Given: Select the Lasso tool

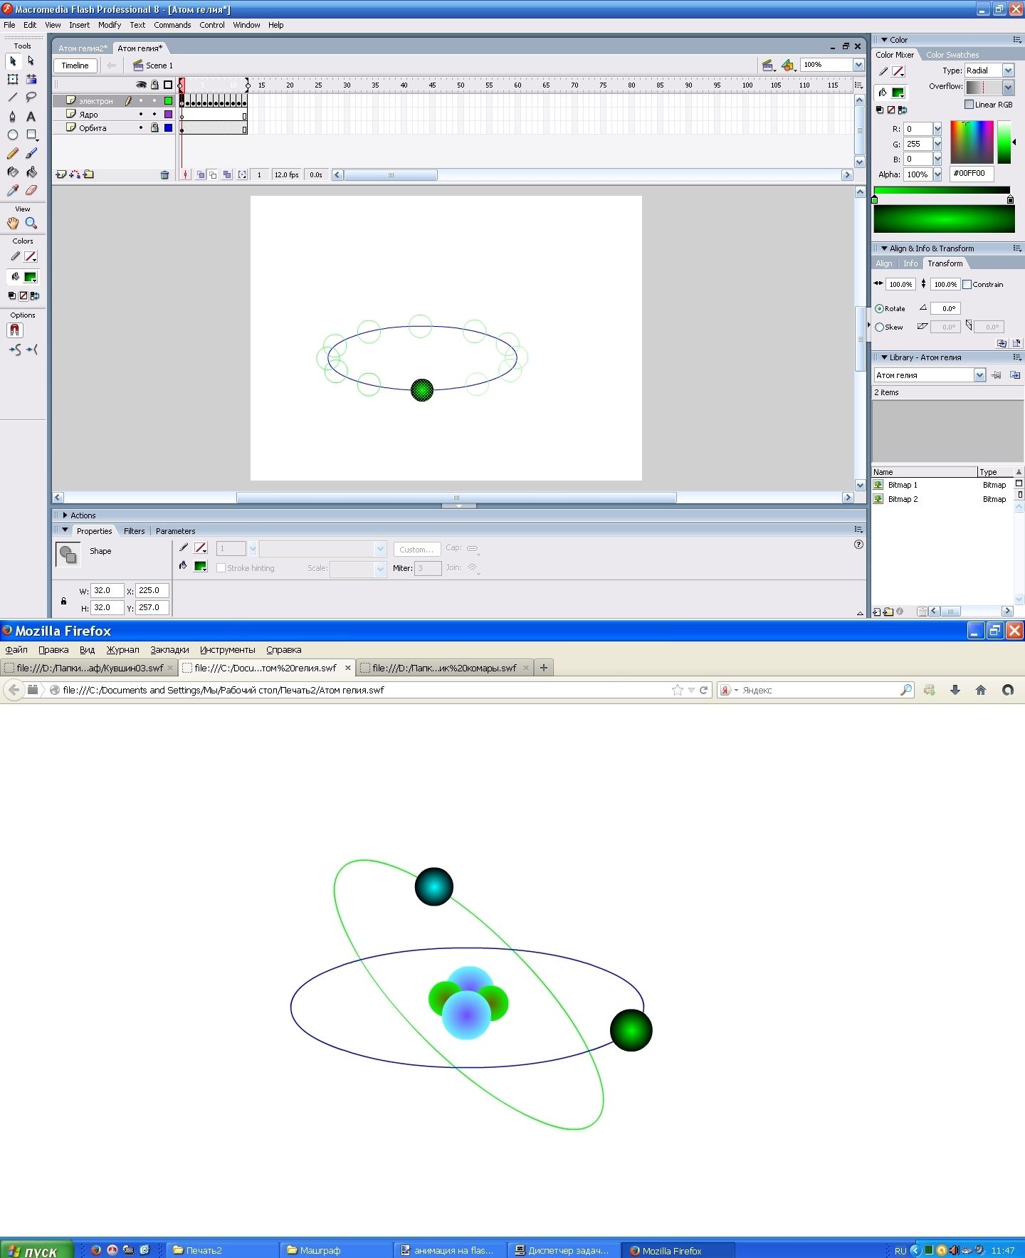Looking at the screenshot, I should tap(31, 98).
